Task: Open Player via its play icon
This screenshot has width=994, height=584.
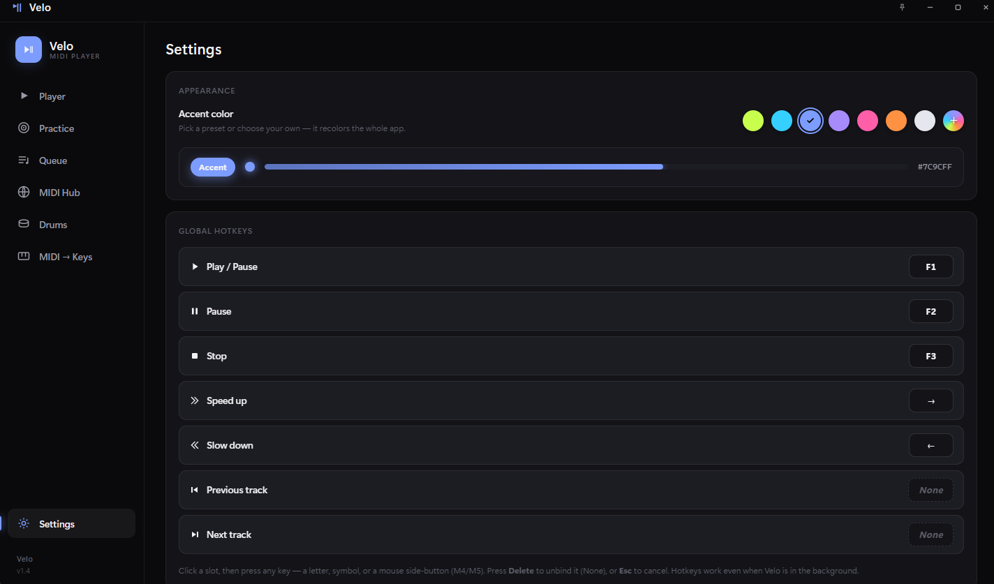Action: pos(24,96)
